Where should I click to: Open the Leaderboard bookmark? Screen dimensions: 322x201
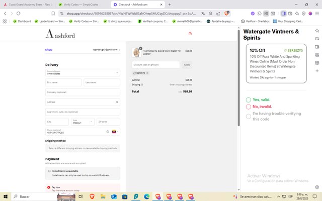click(50, 21)
